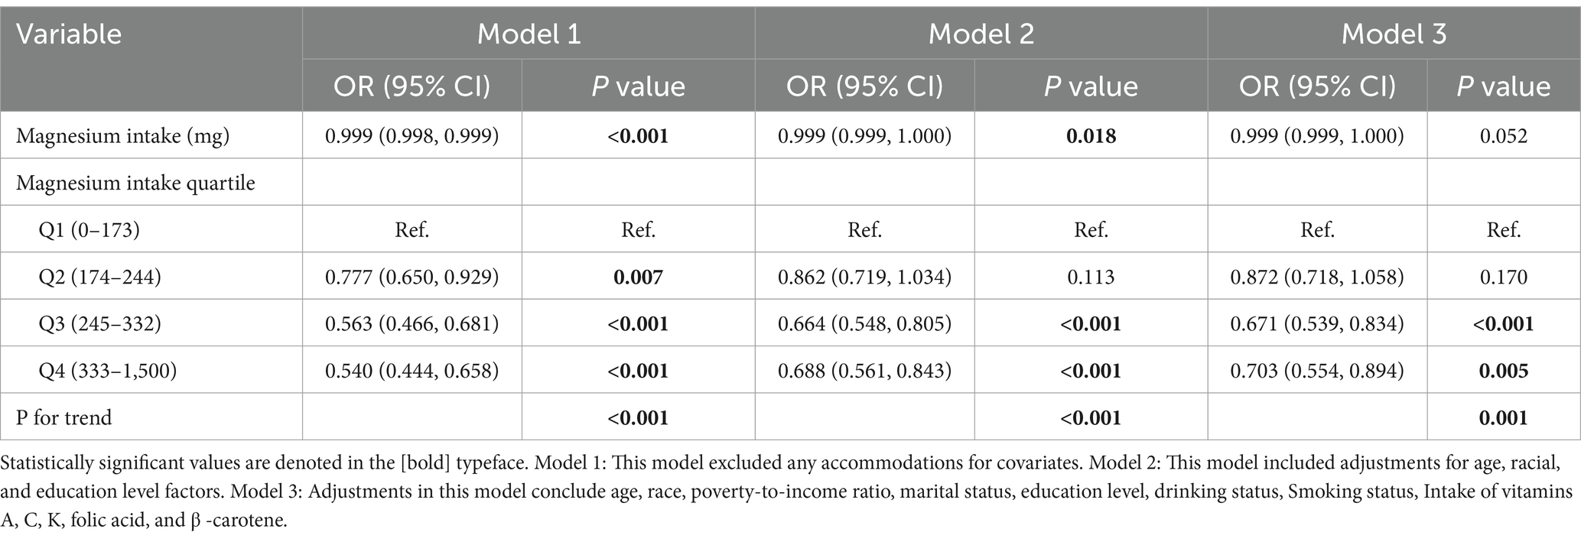Select the Model 2 header cell
This screenshot has height=542, width=1581.
pos(981,34)
